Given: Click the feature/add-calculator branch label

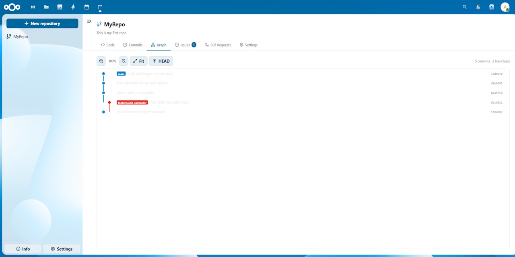Looking at the screenshot, I should pyautogui.click(x=132, y=102).
